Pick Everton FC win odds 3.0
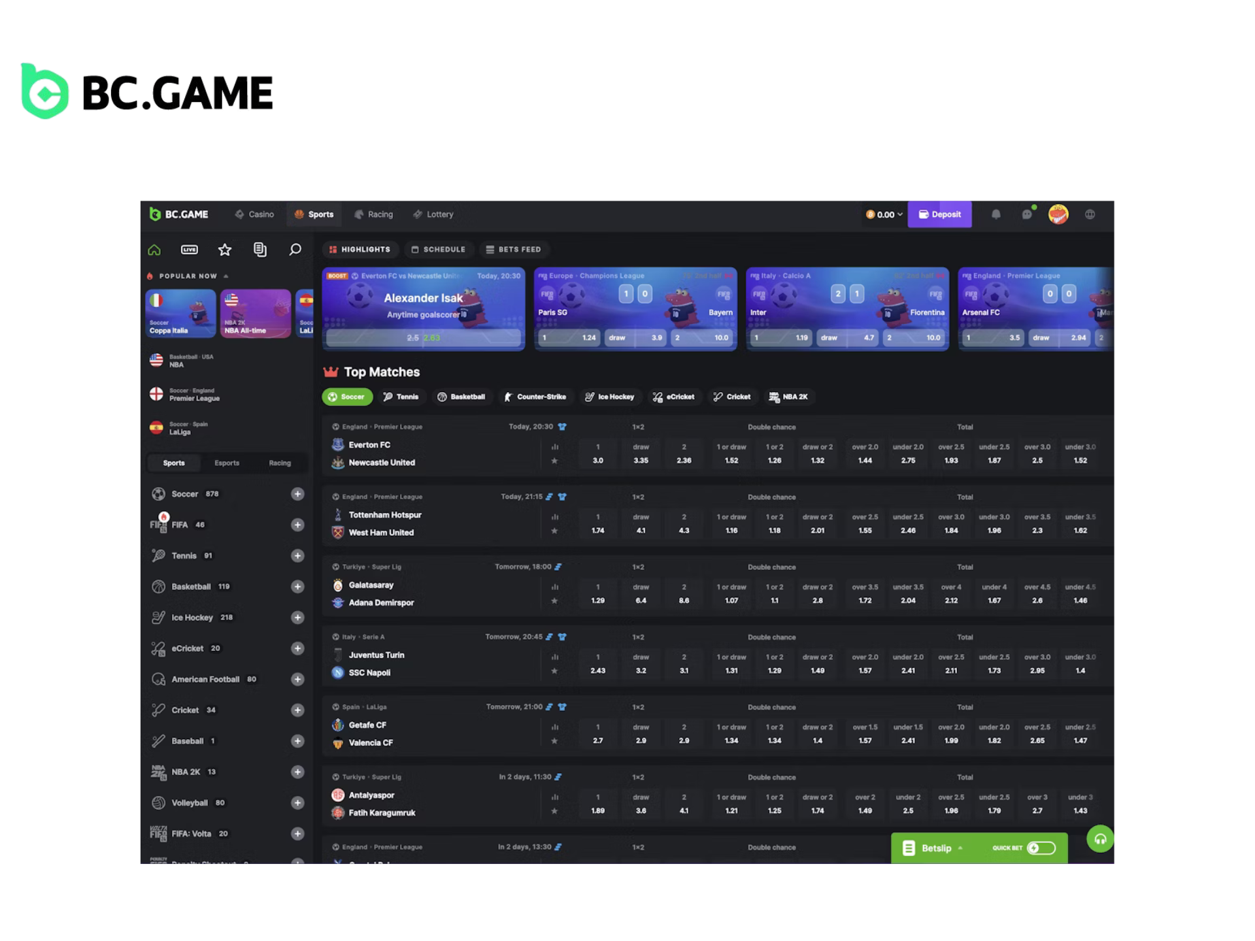This screenshot has width=1255, height=941. pyautogui.click(x=598, y=454)
